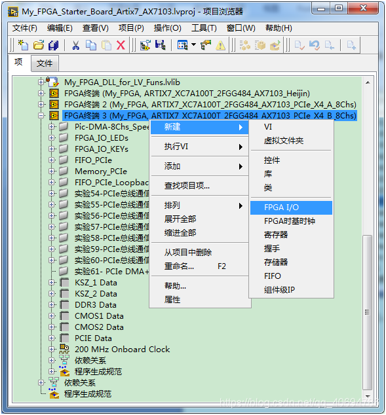The width and height of the screenshot is (386, 415).
Task: Click the vertical scrollbar thumb
Action: pyautogui.click(x=368, y=312)
